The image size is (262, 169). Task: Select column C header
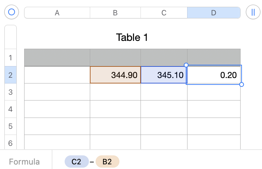point(164,13)
